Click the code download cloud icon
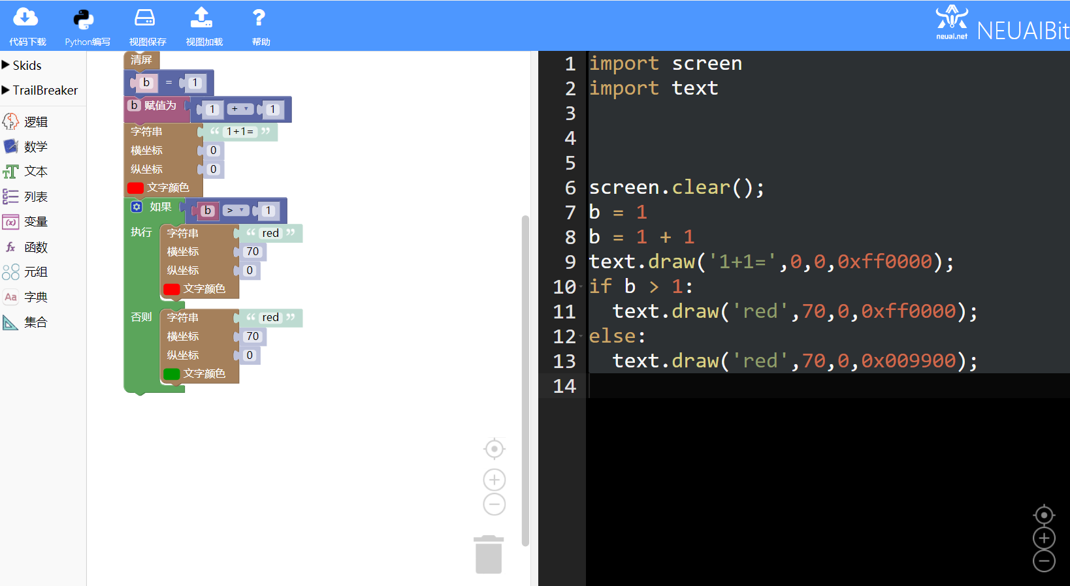The image size is (1070, 586). (x=25, y=18)
